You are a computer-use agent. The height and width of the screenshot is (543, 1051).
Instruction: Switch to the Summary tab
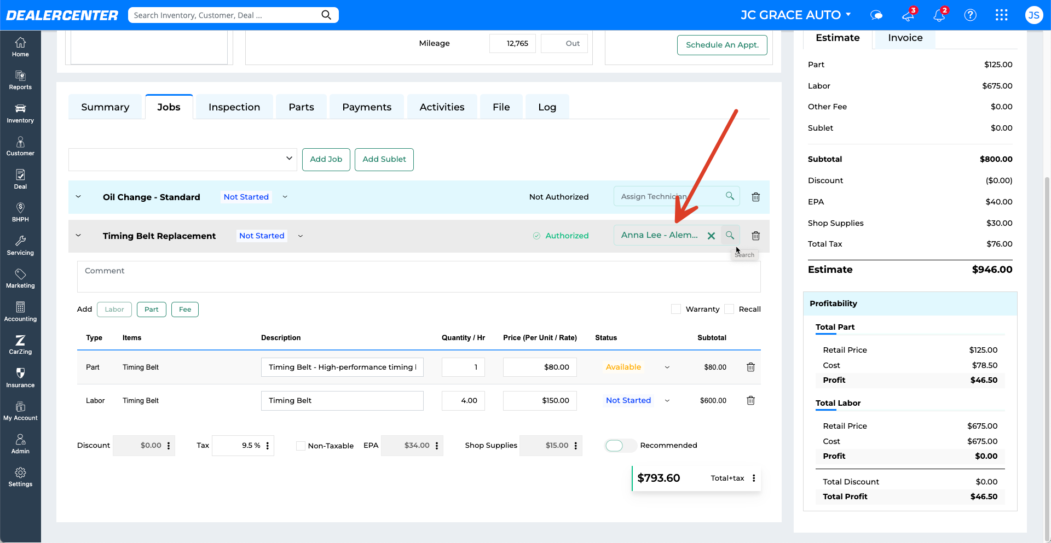(105, 107)
